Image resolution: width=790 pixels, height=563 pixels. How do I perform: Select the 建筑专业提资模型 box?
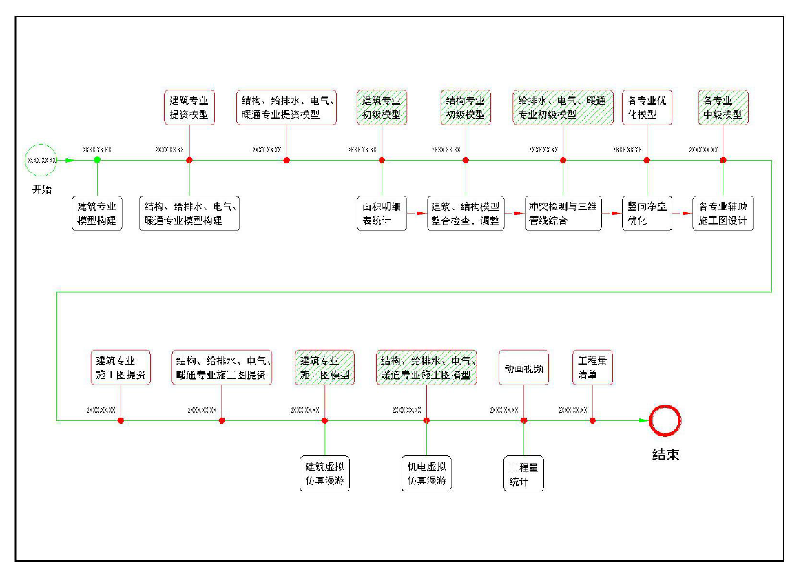(x=189, y=108)
